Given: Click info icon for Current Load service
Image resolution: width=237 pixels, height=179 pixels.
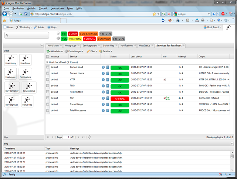Looking at the screenshot, I should (x=103, y=67).
